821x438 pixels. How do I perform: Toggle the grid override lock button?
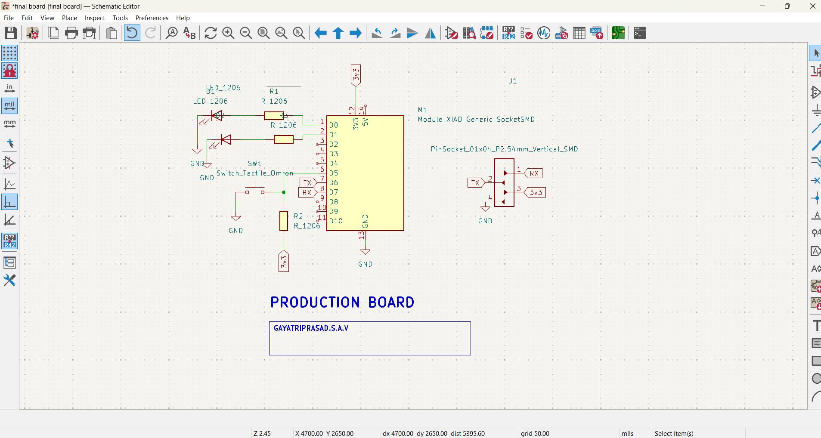point(9,71)
